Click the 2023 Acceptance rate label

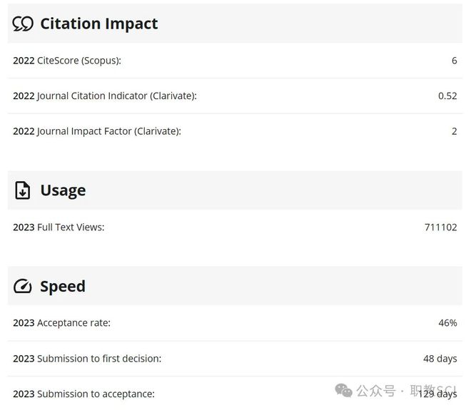point(61,323)
